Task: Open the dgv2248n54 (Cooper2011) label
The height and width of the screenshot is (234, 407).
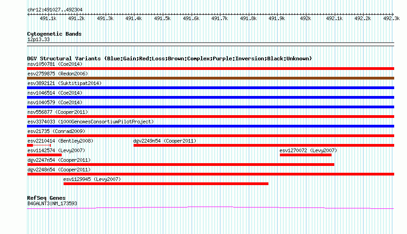Action: coord(59,170)
